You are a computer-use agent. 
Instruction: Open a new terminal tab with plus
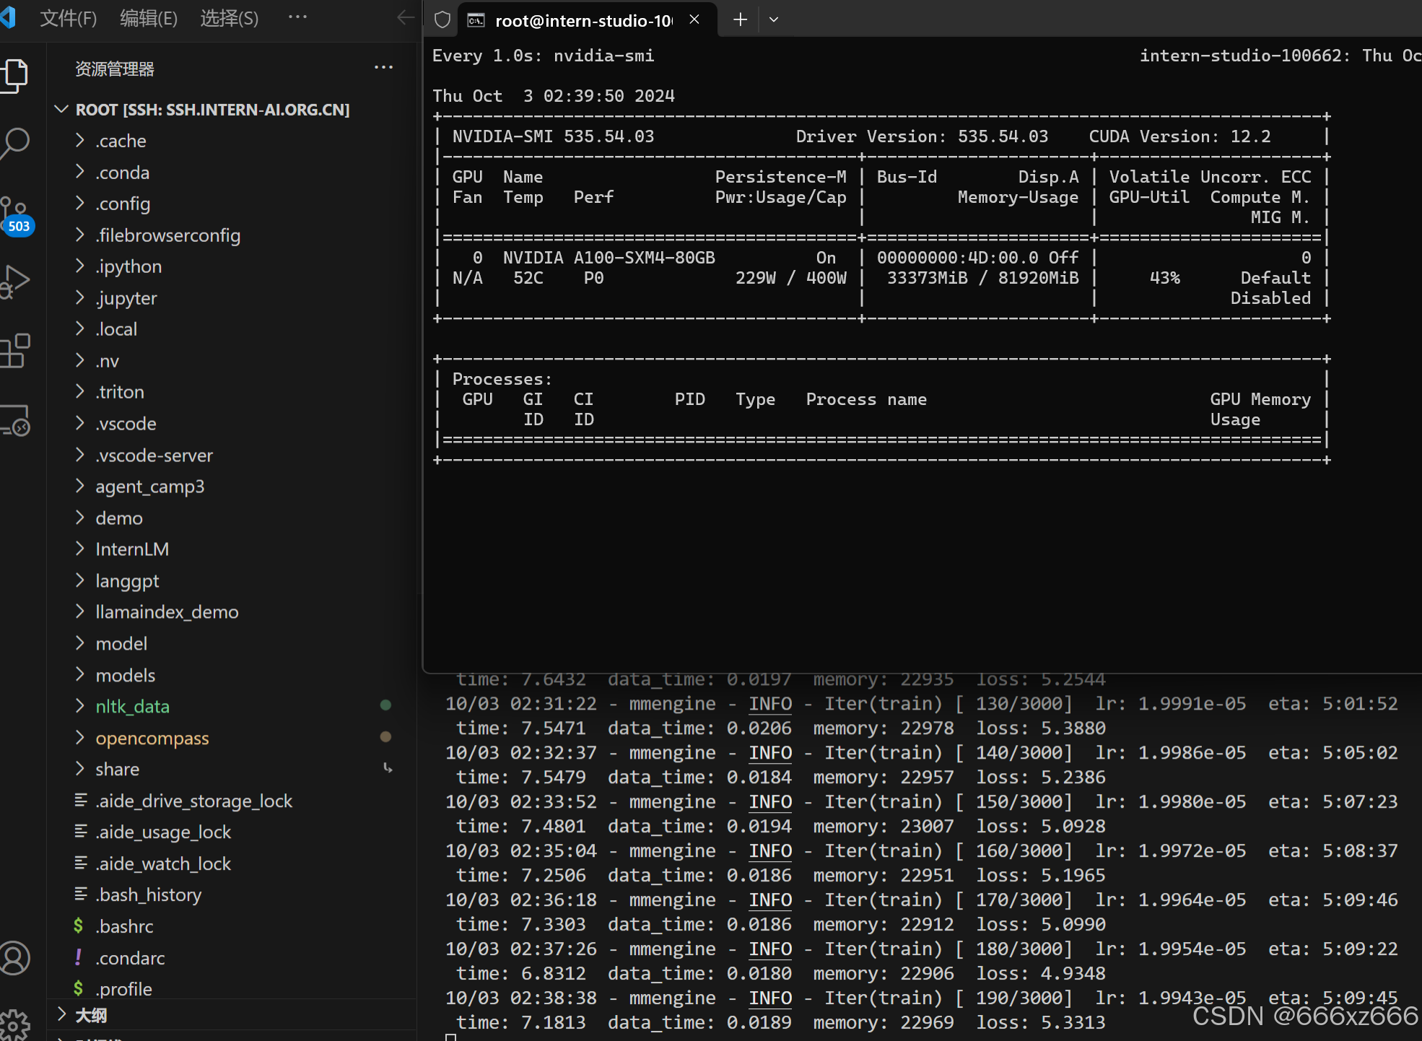(740, 19)
